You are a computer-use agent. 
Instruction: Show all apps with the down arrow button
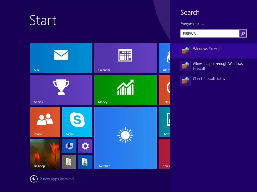coord(34,179)
